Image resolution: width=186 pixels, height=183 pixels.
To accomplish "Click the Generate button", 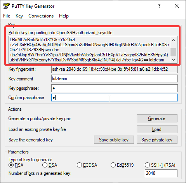I will [x=157, y=118].
